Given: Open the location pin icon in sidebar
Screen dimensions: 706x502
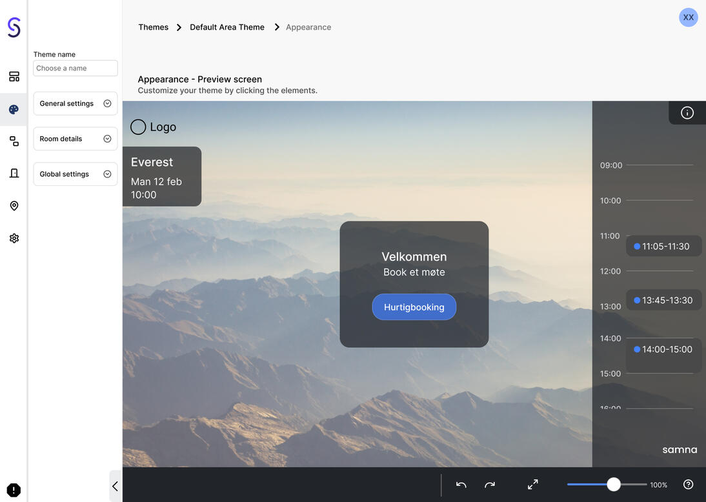Looking at the screenshot, I should pyautogui.click(x=14, y=206).
